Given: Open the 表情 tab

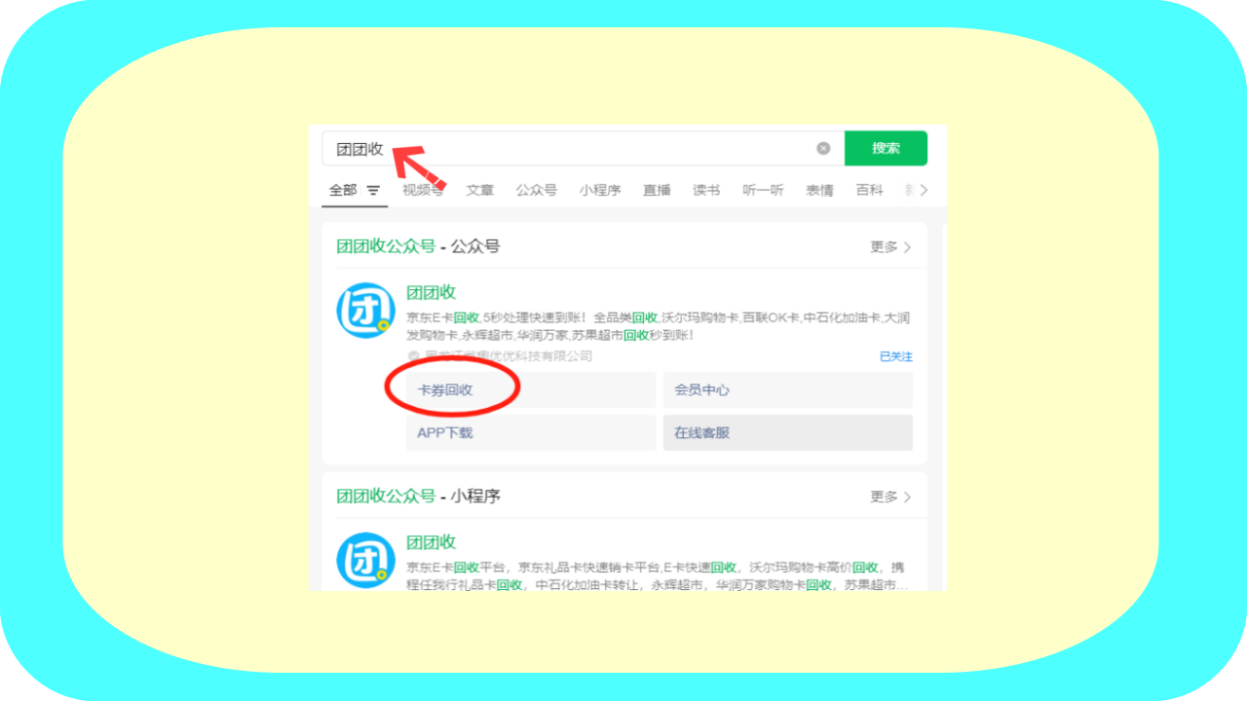Looking at the screenshot, I should [x=819, y=191].
